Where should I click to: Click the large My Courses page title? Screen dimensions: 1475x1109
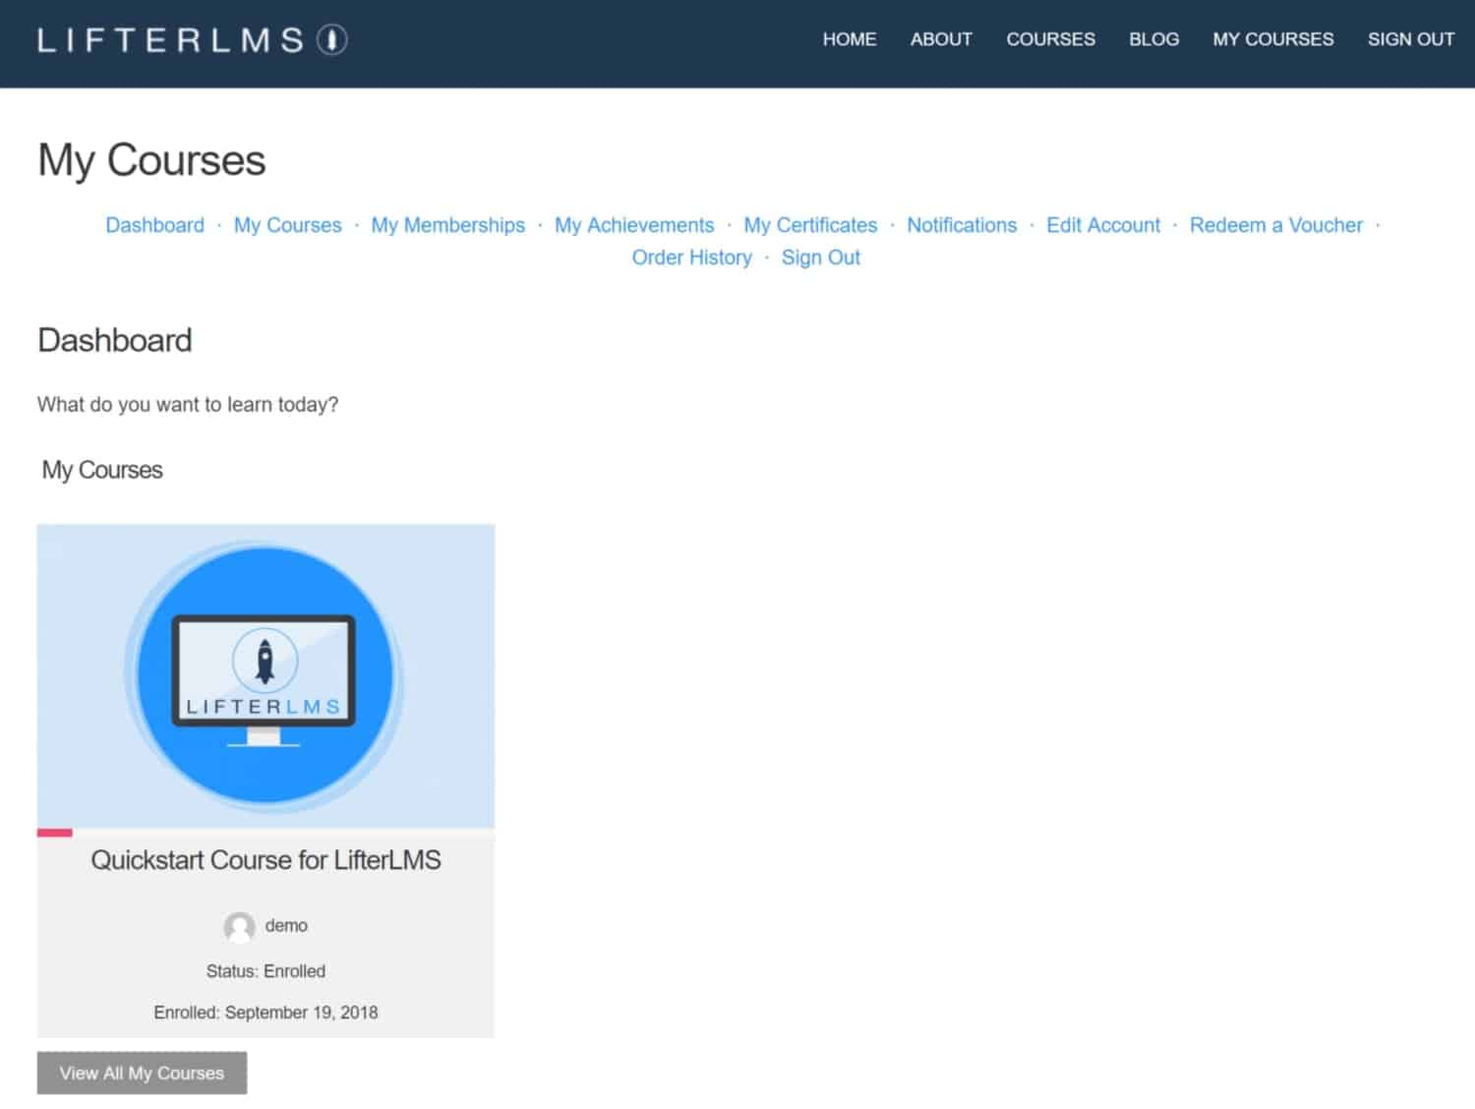click(151, 160)
